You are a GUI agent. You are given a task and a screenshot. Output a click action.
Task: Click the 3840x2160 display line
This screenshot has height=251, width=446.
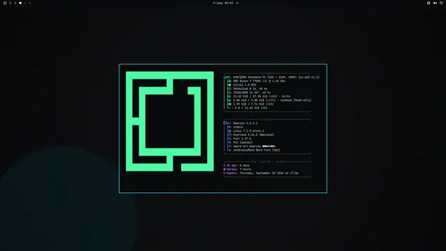250,89
